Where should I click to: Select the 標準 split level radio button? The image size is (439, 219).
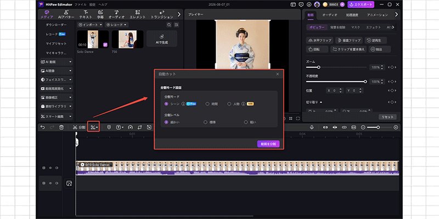coord(205,122)
